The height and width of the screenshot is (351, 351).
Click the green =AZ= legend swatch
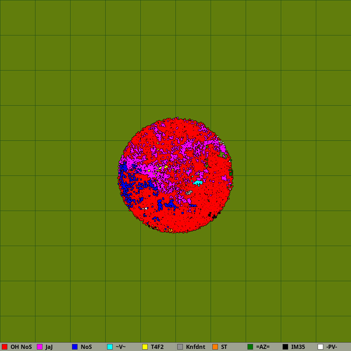(x=250, y=347)
